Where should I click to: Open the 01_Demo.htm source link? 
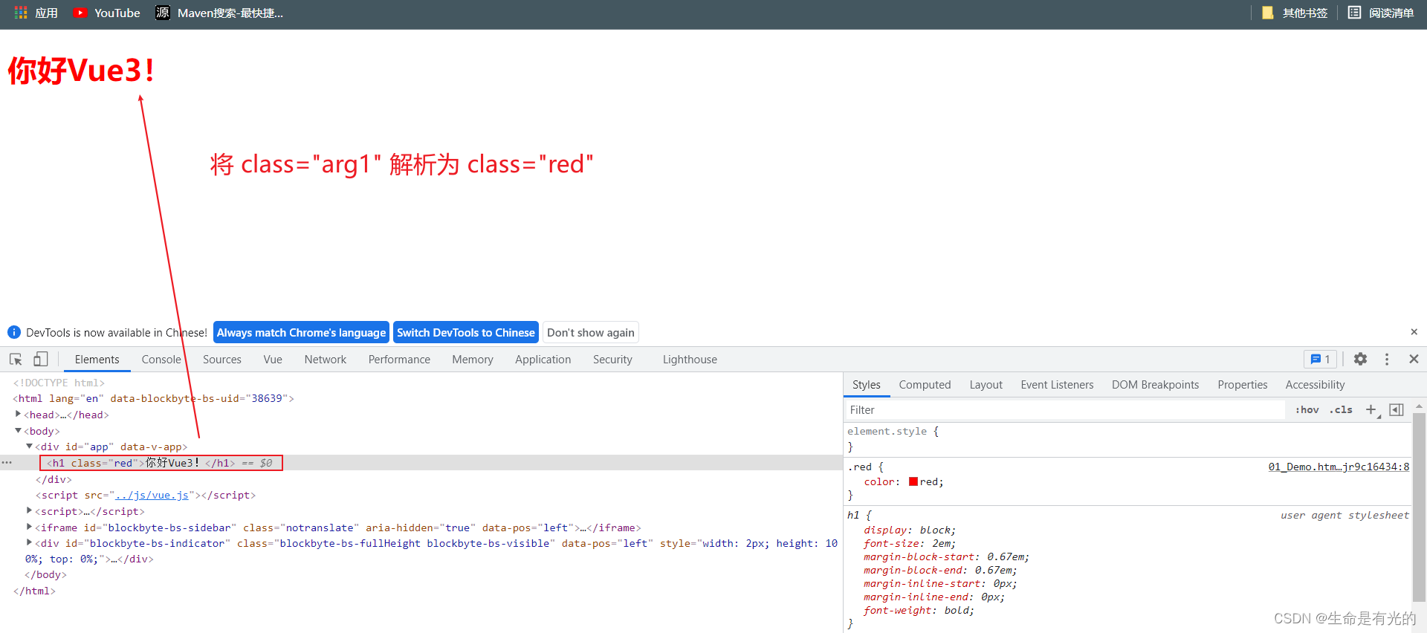tap(1339, 467)
